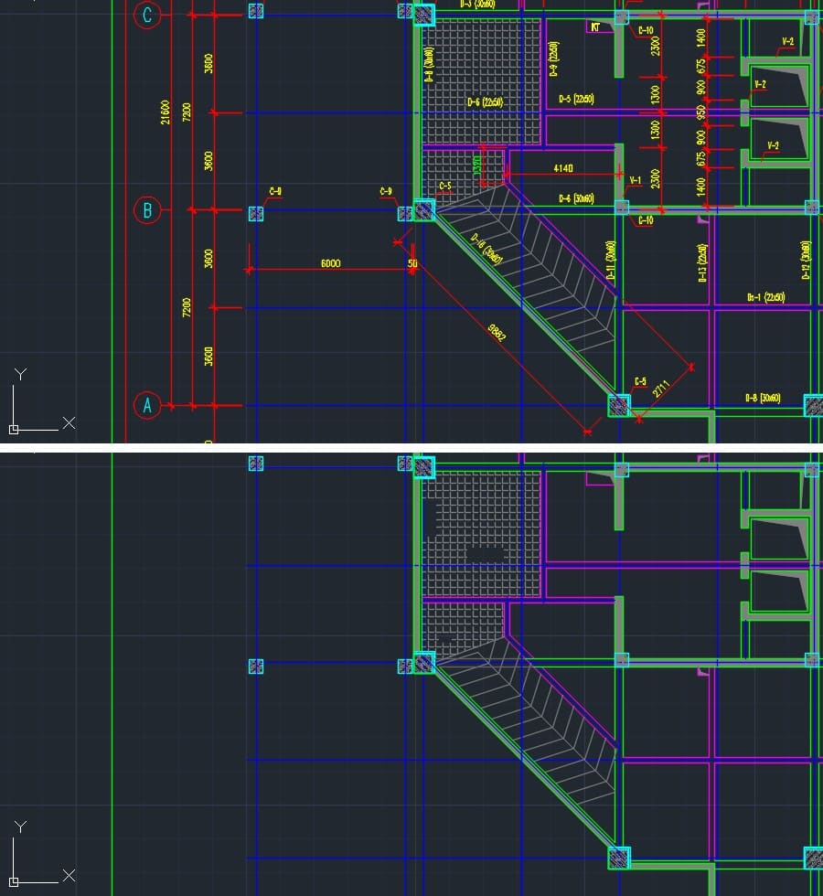This screenshot has width=823, height=896.
Task: Select vertical beam label D-13 (22x50)
Action: [702, 263]
